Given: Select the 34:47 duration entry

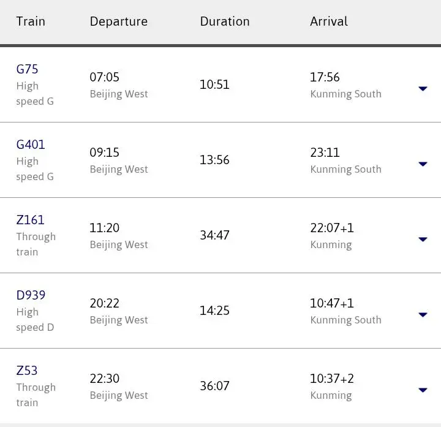Looking at the screenshot, I should tap(214, 235).
